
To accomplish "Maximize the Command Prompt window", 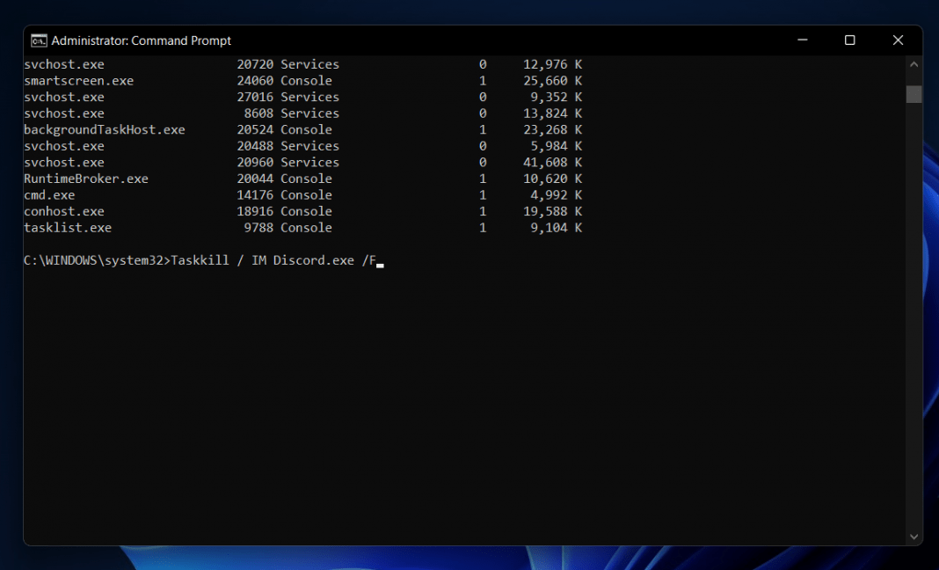I will pyautogui.click(x=849, y=40).
